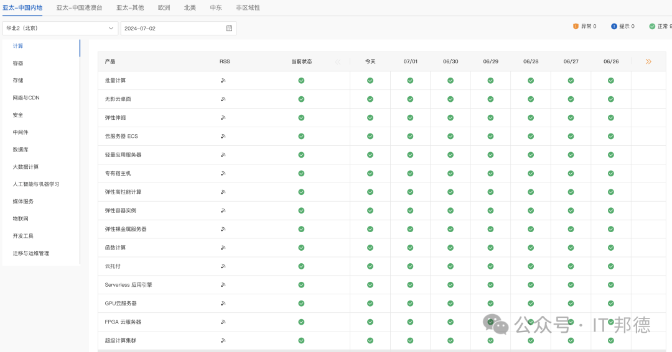
Task: Click product name Serverless 应用引擎
Action: pos(129,285)
